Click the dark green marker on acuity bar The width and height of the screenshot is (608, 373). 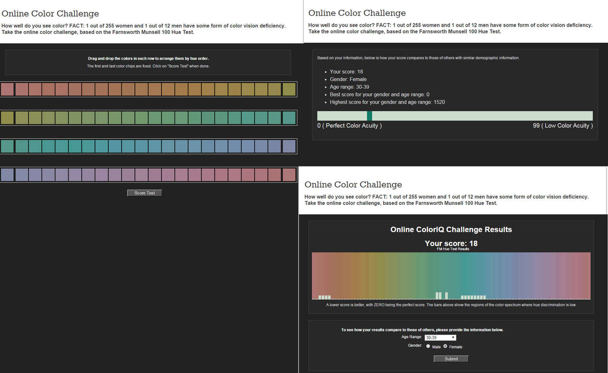(369, 116)
